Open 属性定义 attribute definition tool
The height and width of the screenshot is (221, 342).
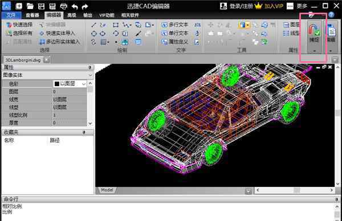click(x=175, y=42)
